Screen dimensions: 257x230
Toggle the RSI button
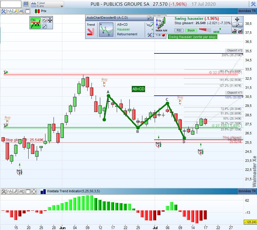[179, 30]
